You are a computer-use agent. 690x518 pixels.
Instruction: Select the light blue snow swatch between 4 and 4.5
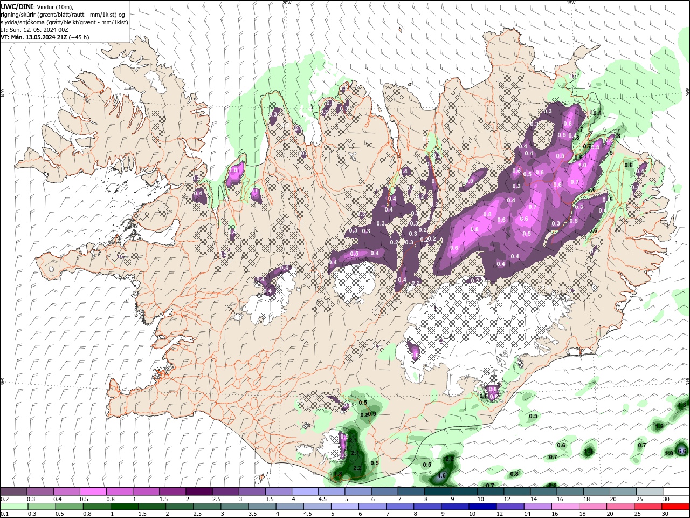305,492
